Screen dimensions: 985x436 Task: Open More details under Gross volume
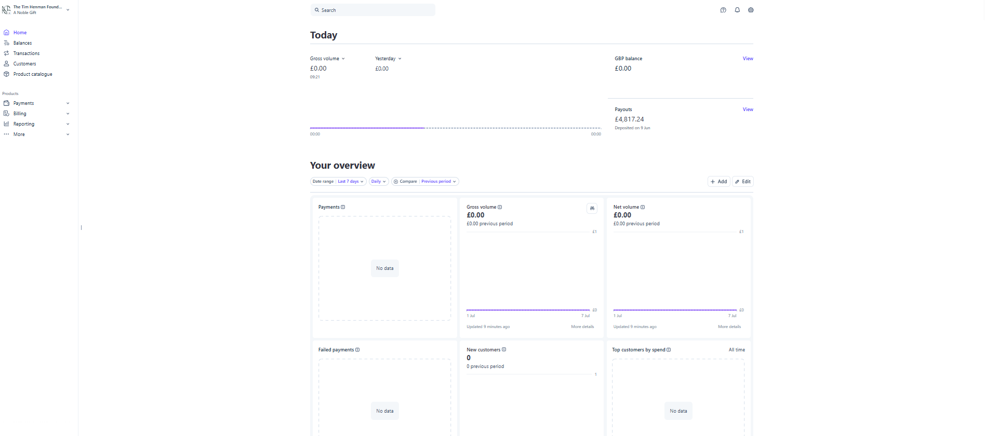[x=582, y=327]
